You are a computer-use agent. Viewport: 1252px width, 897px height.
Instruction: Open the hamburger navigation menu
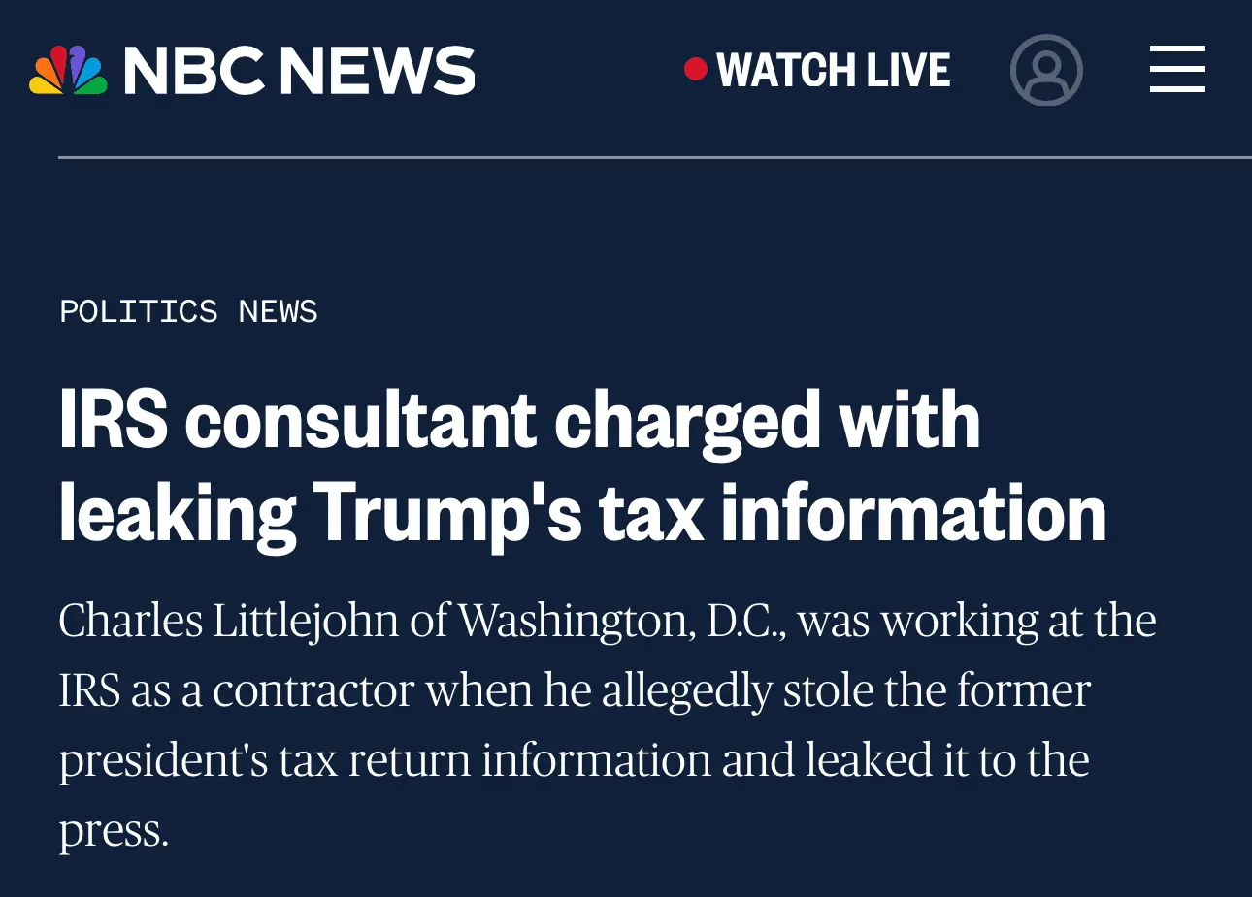tap(1177, 70)
